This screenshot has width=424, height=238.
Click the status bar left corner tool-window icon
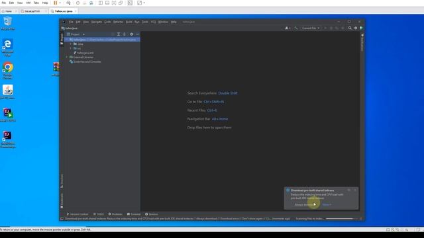click(x=62, y=219)
